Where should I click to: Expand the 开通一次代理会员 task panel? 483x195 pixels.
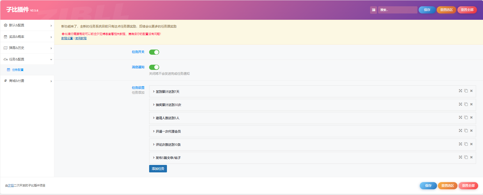(x=168, y=131)
